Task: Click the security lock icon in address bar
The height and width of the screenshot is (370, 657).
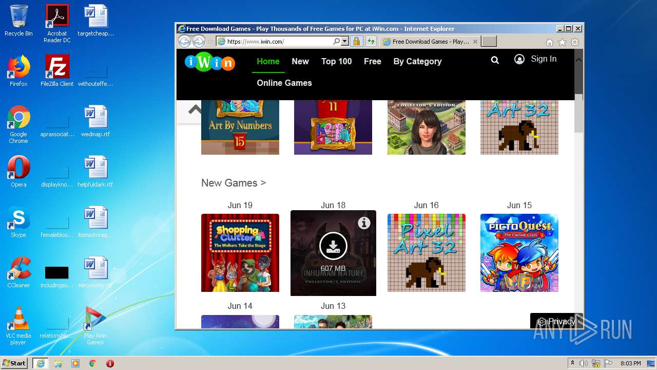Action: [356, 42]
